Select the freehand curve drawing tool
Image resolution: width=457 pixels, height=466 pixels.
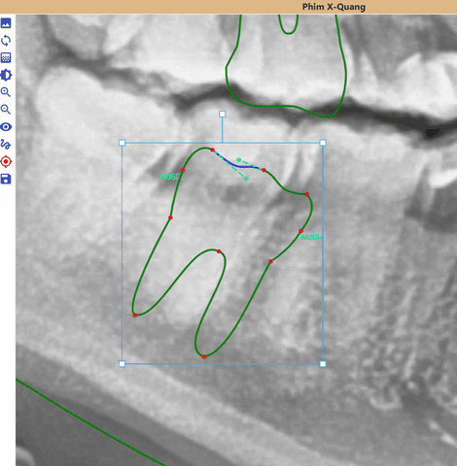(x=6, y=144)
